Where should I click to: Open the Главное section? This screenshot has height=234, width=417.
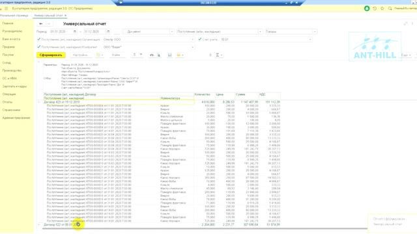point(8,23)
